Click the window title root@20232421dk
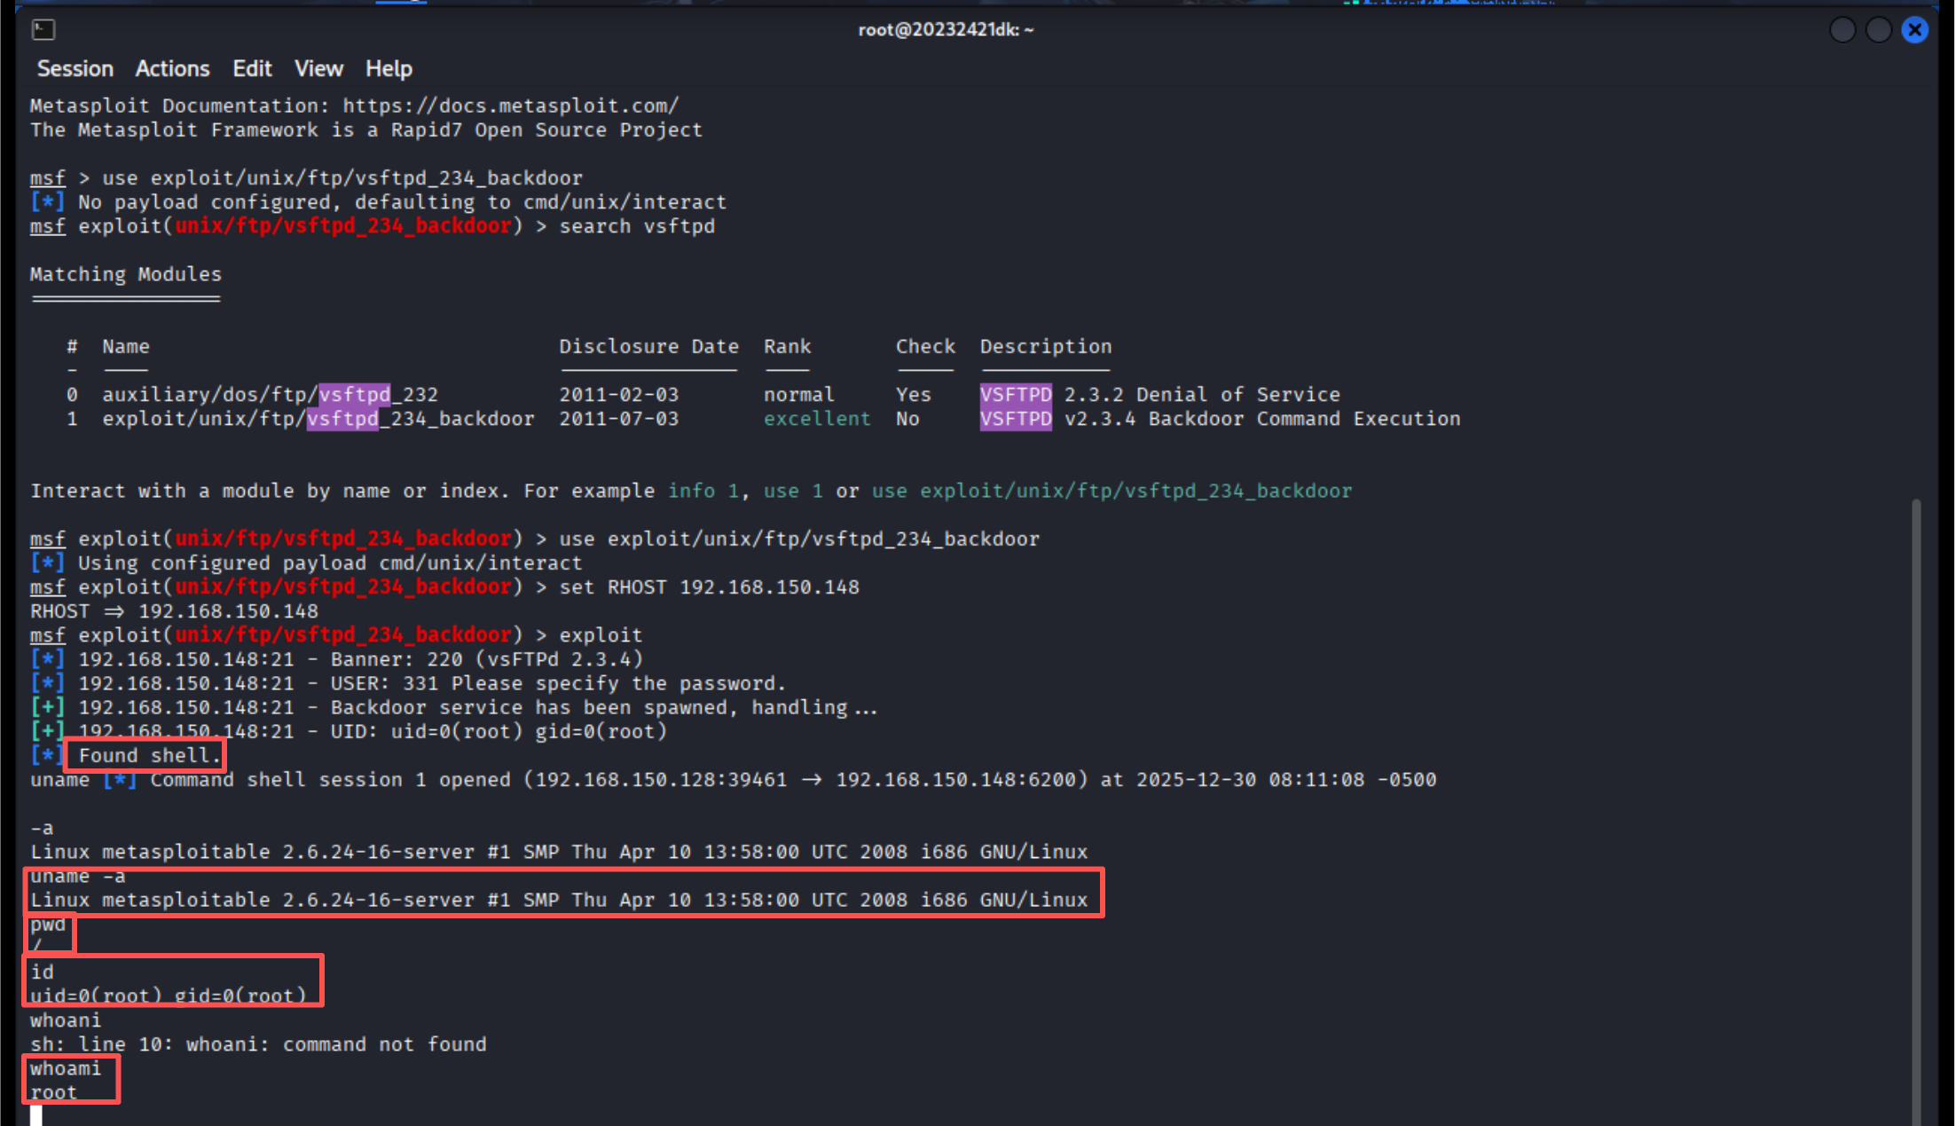Viewport: 1956px width, 1126px height. point(946,30)
